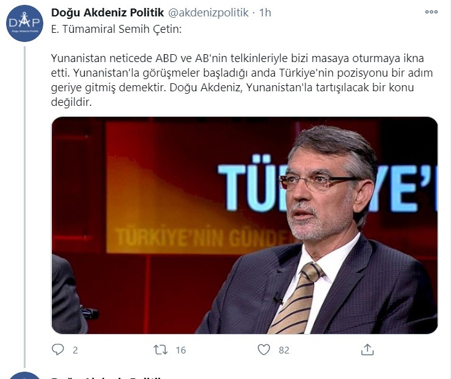The width and height of the screenshot is (451, 379).
Task: Open the 1h timestamp link
Action: (x=265, y=12)
